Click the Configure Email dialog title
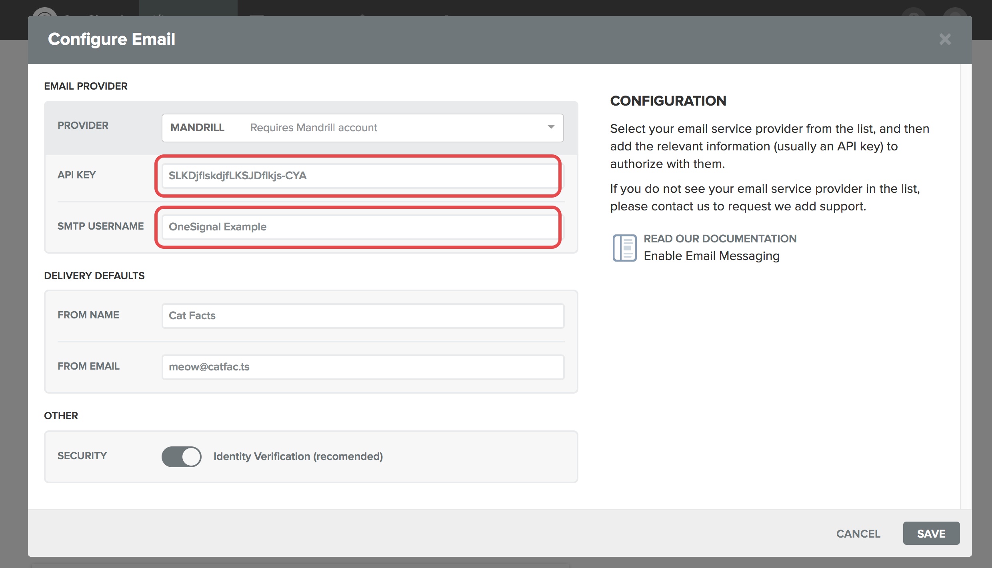Viewport: 992px width, 568px height. click(x=112, y=39)
